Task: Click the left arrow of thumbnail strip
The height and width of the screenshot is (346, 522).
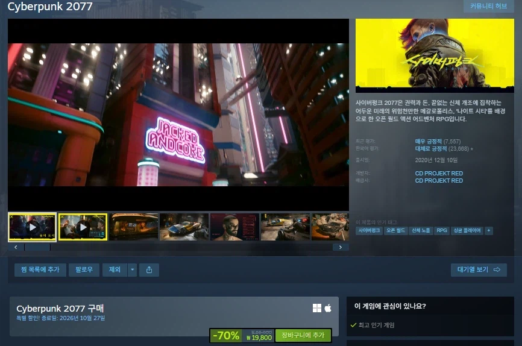Action: pyautogui.click(x=16, y=247)
